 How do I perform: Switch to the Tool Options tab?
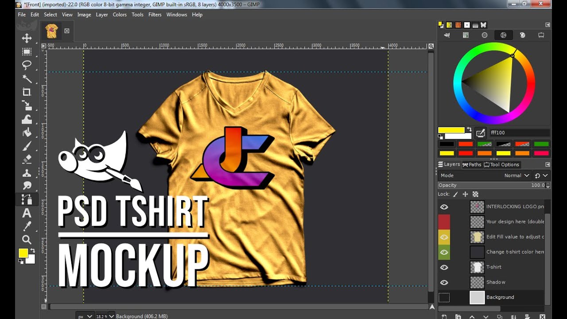click(501, 164)
